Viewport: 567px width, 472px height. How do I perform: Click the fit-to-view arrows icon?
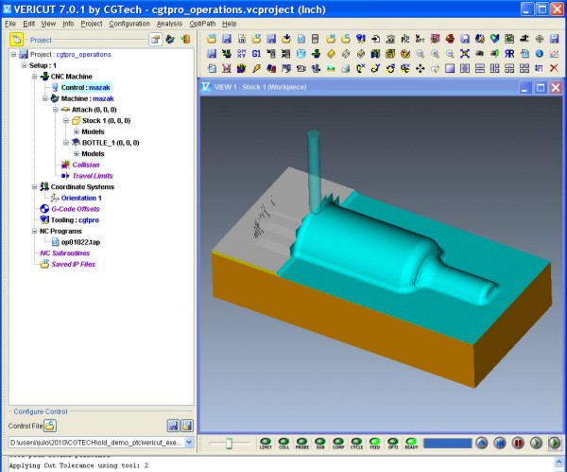465,54
